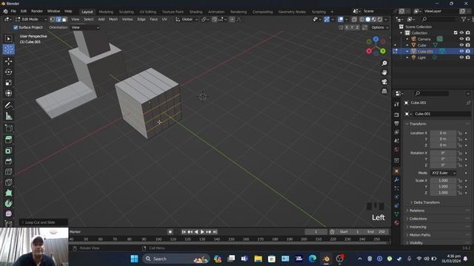Select the Cursor tool in left toolbar
This screenshot has height=266, width=474.
click(8, 50)
